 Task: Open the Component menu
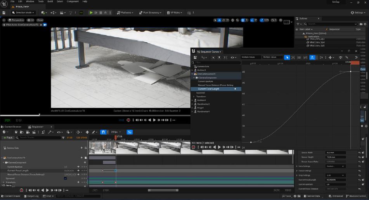[x=73, y=2]
